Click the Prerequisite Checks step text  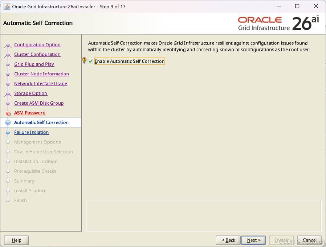(35, 171)
